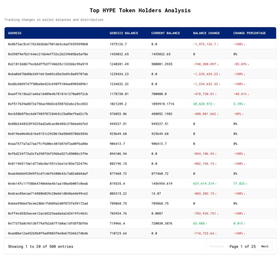Sort by the CURRENT BALANCE column header
Screen dimensions: 280x258
pyautogui.click(x=165, y=33)
